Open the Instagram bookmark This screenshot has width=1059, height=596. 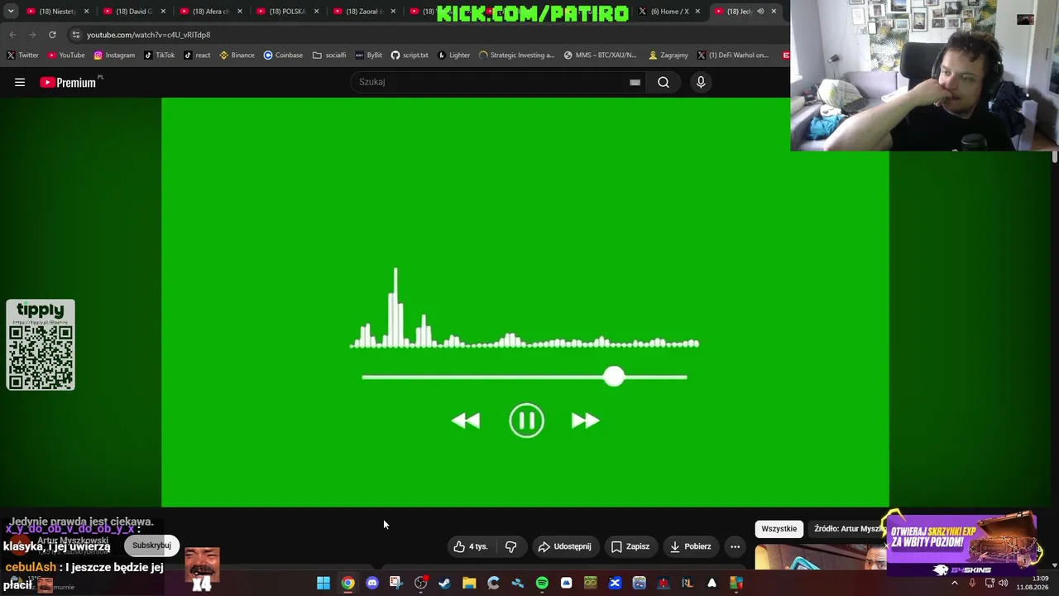tap(114, 55)
